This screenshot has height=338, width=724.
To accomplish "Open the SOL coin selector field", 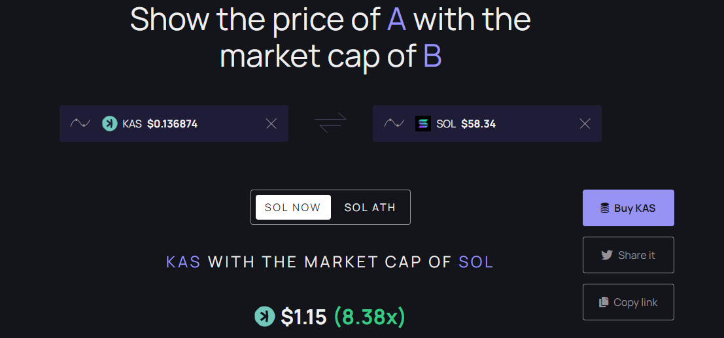I will 487,124.
